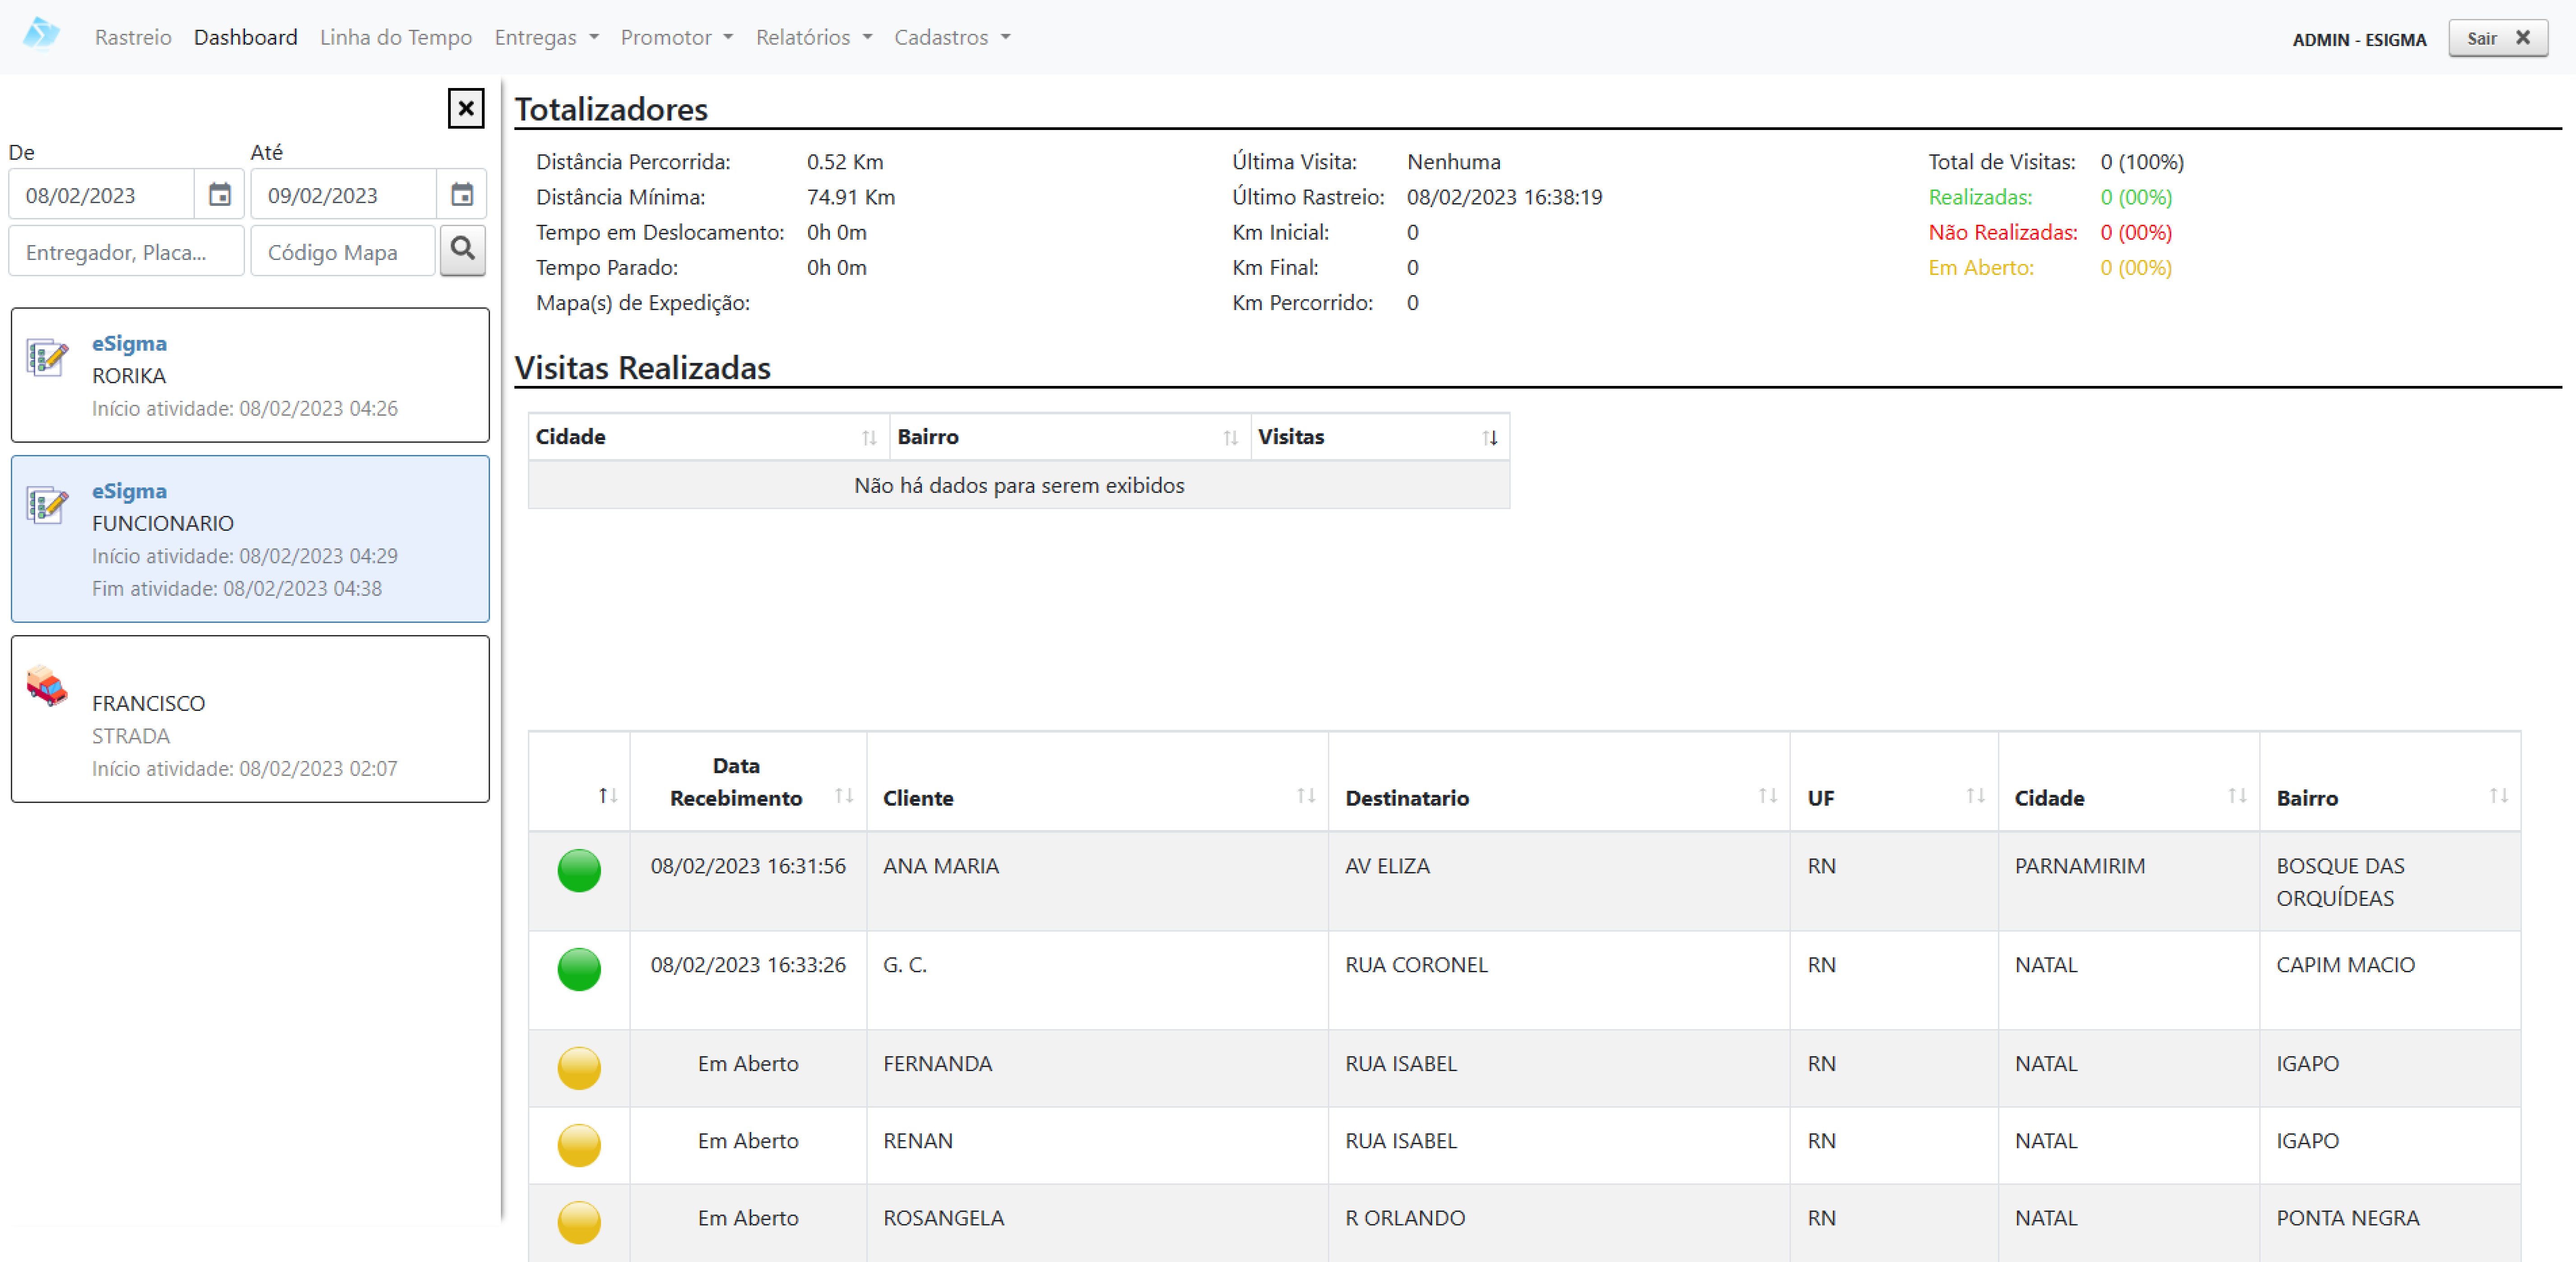Open the Rastreio menu item
This screenshot has width=2576, height=1262.
[x=133, y=37]
